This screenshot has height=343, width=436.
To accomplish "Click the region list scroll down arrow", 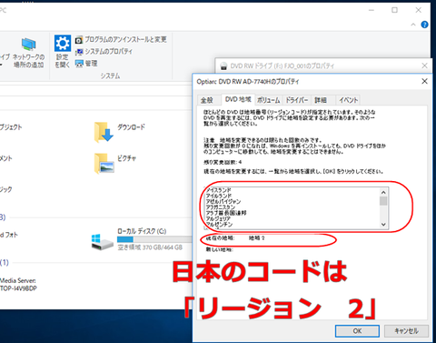I will [383, 225].
